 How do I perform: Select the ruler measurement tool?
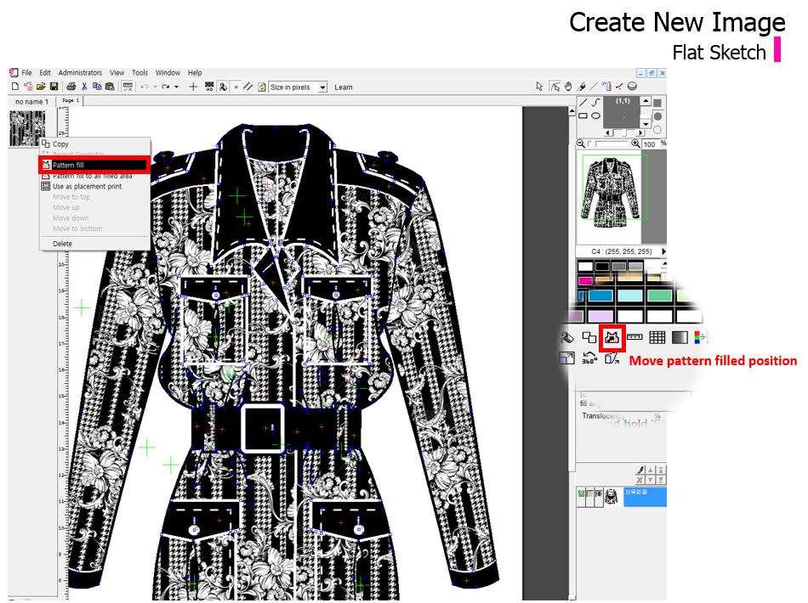coord(635,337)
